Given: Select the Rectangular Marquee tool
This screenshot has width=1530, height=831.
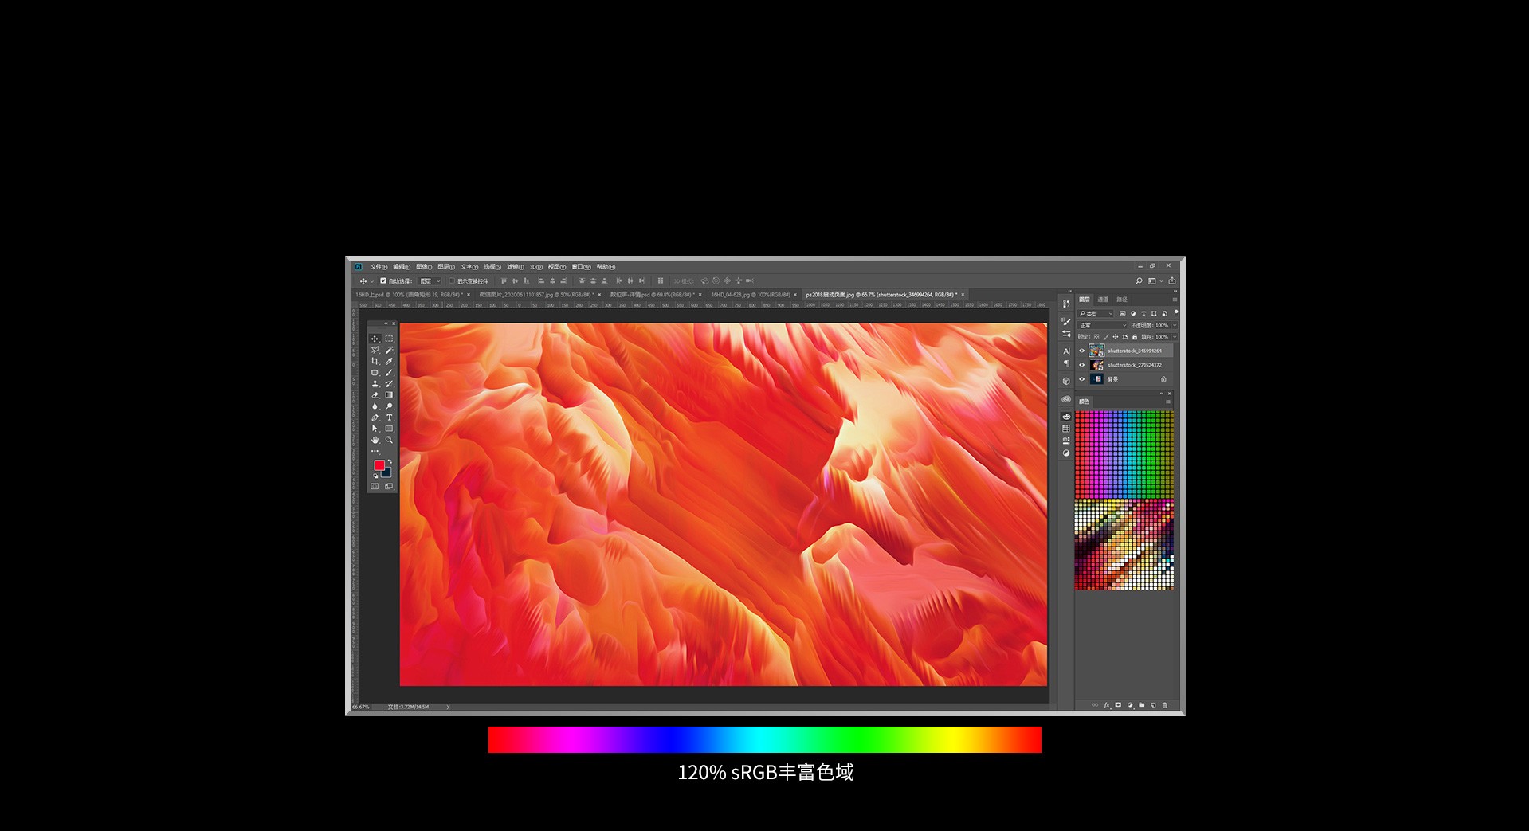Looking at the screenshot, I should point(389,339).
